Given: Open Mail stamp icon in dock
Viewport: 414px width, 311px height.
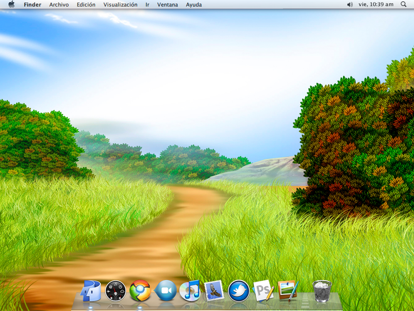Looking at the screenshot, I should tap(214, 291).
